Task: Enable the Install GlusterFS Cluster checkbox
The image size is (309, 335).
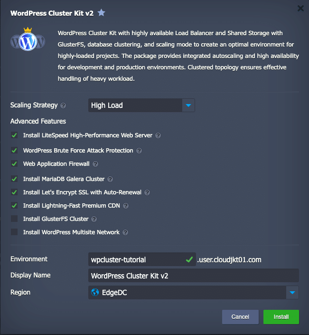Action: tap(14, 219)
